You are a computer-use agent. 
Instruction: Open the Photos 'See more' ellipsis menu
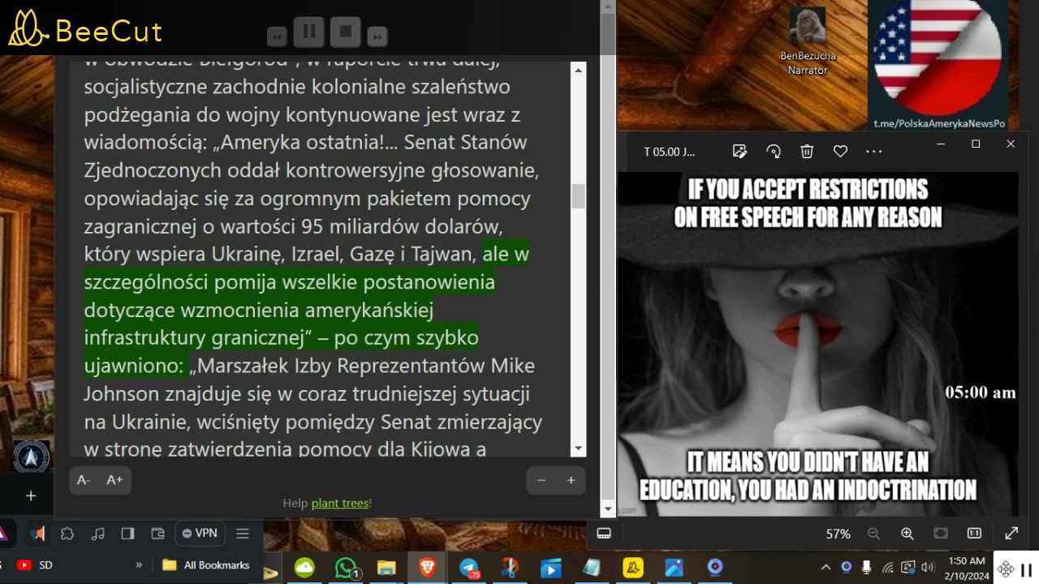click(873, 151)
